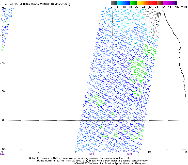This screenshot has height=165, width=188.
Task: Click the red 30-35 knots color segment
Action: [153, 3]
